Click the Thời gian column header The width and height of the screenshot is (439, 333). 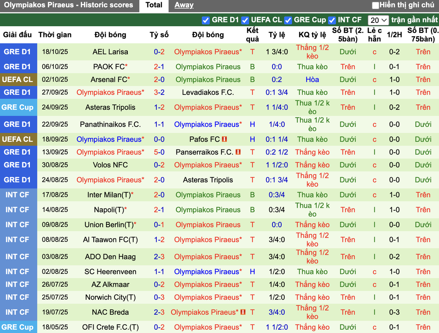pyautogui.click(x=55, y=35)
